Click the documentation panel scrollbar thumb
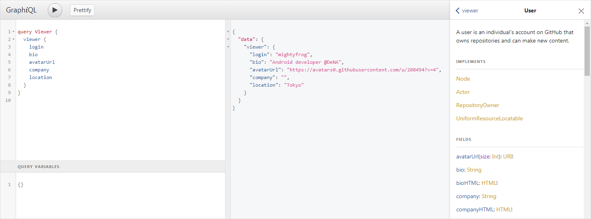Screen dimensions: 591x219 pos(587,51)
